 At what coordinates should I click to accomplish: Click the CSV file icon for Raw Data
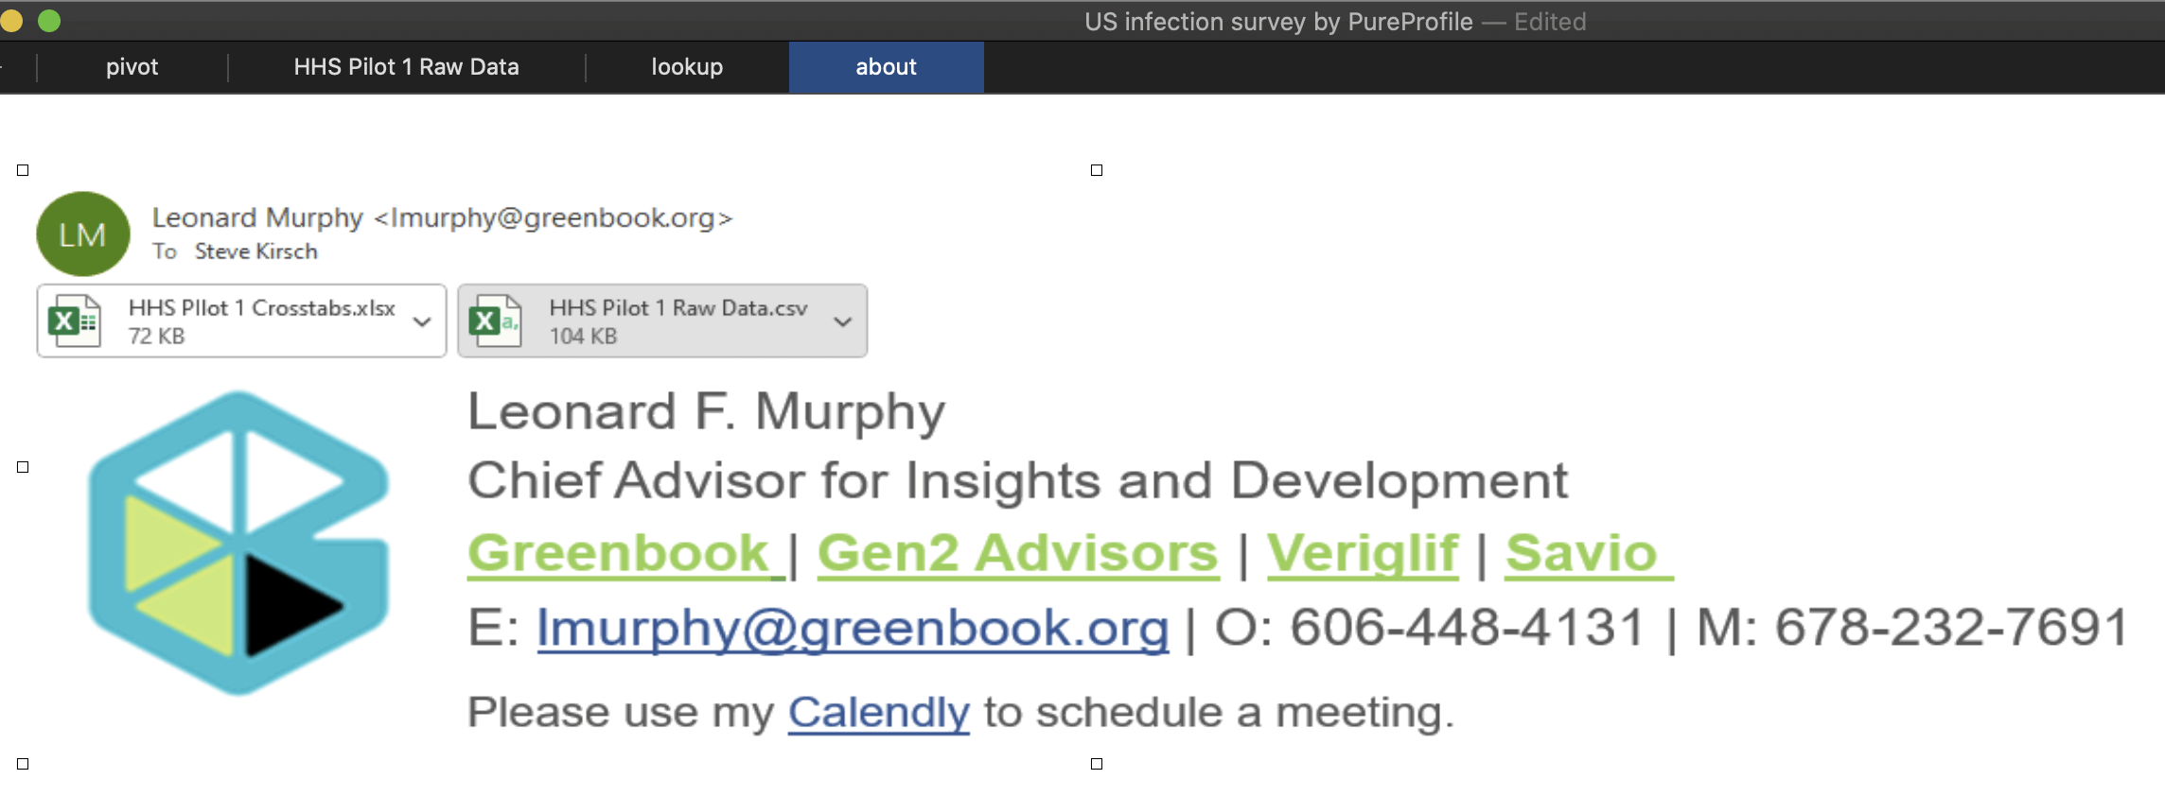495,321
